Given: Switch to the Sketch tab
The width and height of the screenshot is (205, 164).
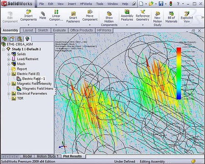Looking at the screenshot, I should (x=43, y=31).
